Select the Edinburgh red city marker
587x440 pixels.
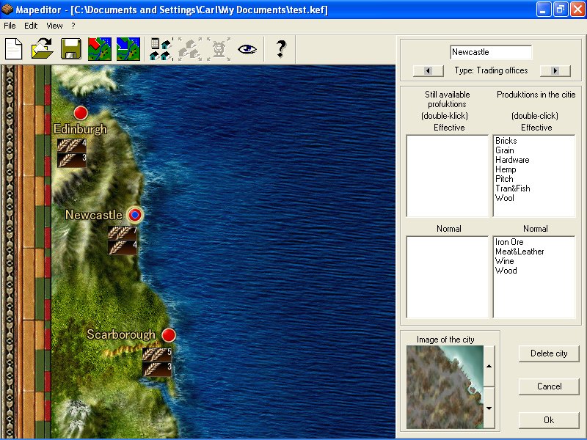click(81, 113)
